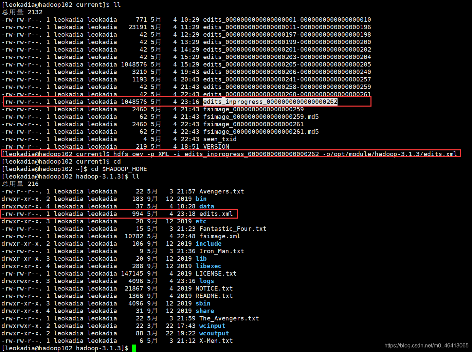Click the 总用量 216 line
This screenshot has width=472, height=352.
pyautogui.click(x=20, y=184)
